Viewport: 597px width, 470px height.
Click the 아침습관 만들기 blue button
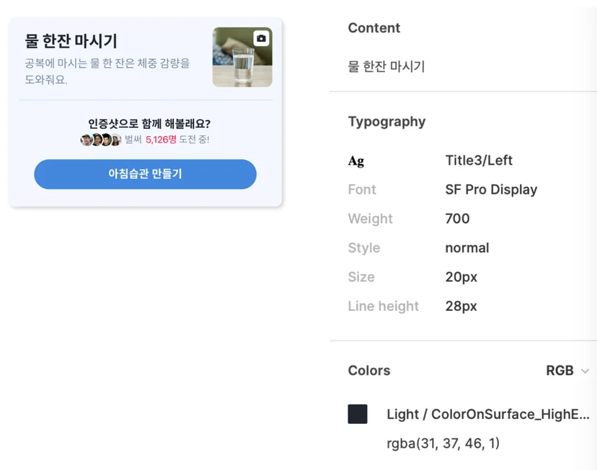pyautogui.click(x=145, y=174)
